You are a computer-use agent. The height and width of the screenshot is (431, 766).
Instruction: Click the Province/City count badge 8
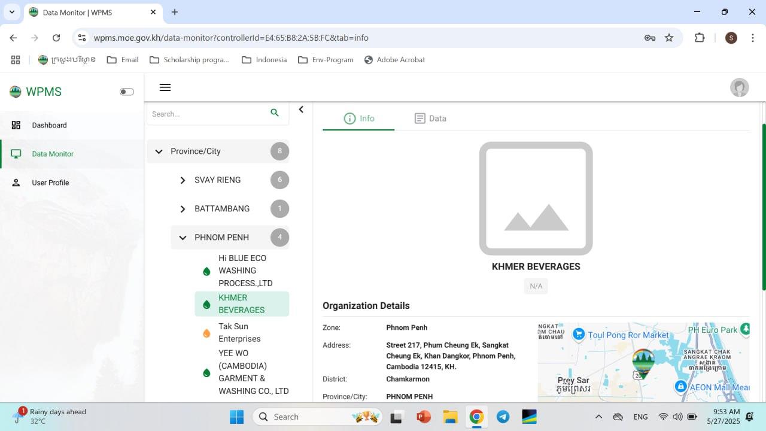[x=279, y=151]
